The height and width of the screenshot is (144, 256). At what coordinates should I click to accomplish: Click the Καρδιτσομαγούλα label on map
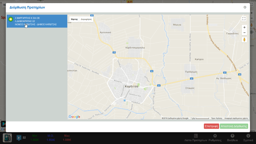pos(135,48)
